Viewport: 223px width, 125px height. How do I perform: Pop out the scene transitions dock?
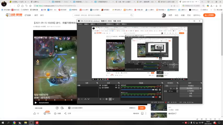point(178,83)
